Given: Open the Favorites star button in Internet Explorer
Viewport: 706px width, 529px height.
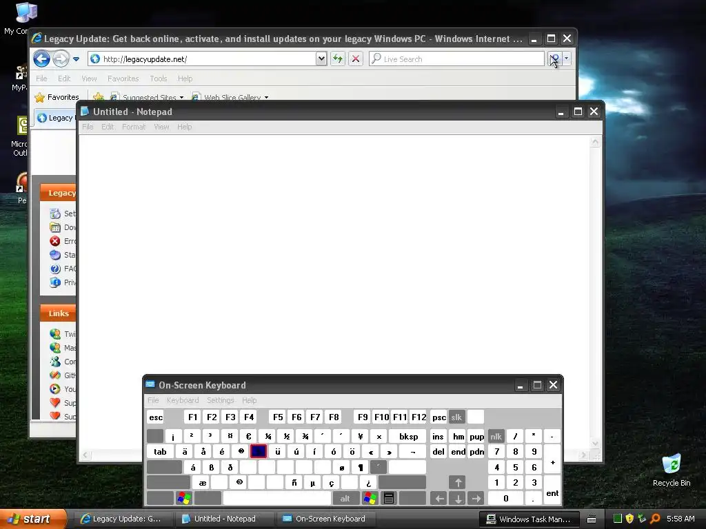Looking at the screenshot, I should click(x=57, y=97).
